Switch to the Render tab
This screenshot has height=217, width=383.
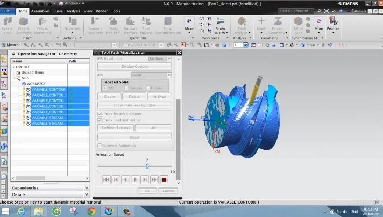pos(102,11)
